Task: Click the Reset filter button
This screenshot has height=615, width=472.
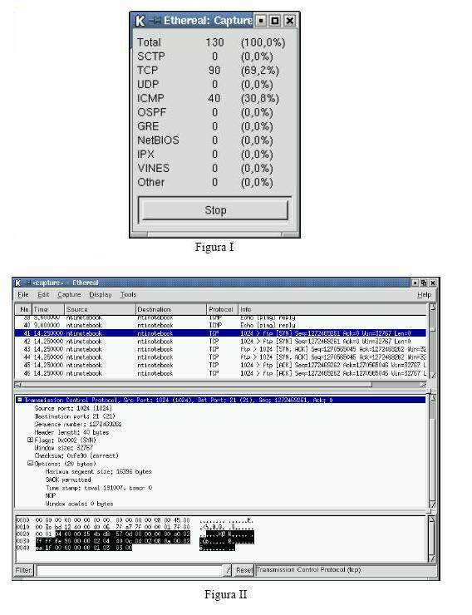Action: (x=243, y=570)
